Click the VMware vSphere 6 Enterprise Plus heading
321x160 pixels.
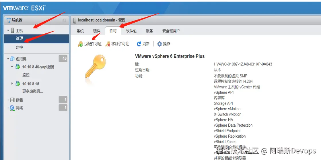pyautogui.click(x=170, y=56)
